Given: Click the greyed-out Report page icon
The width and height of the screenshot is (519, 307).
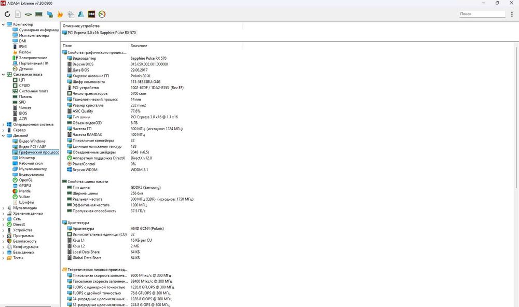Looking at the screenshot, I should tap(18, 14).
